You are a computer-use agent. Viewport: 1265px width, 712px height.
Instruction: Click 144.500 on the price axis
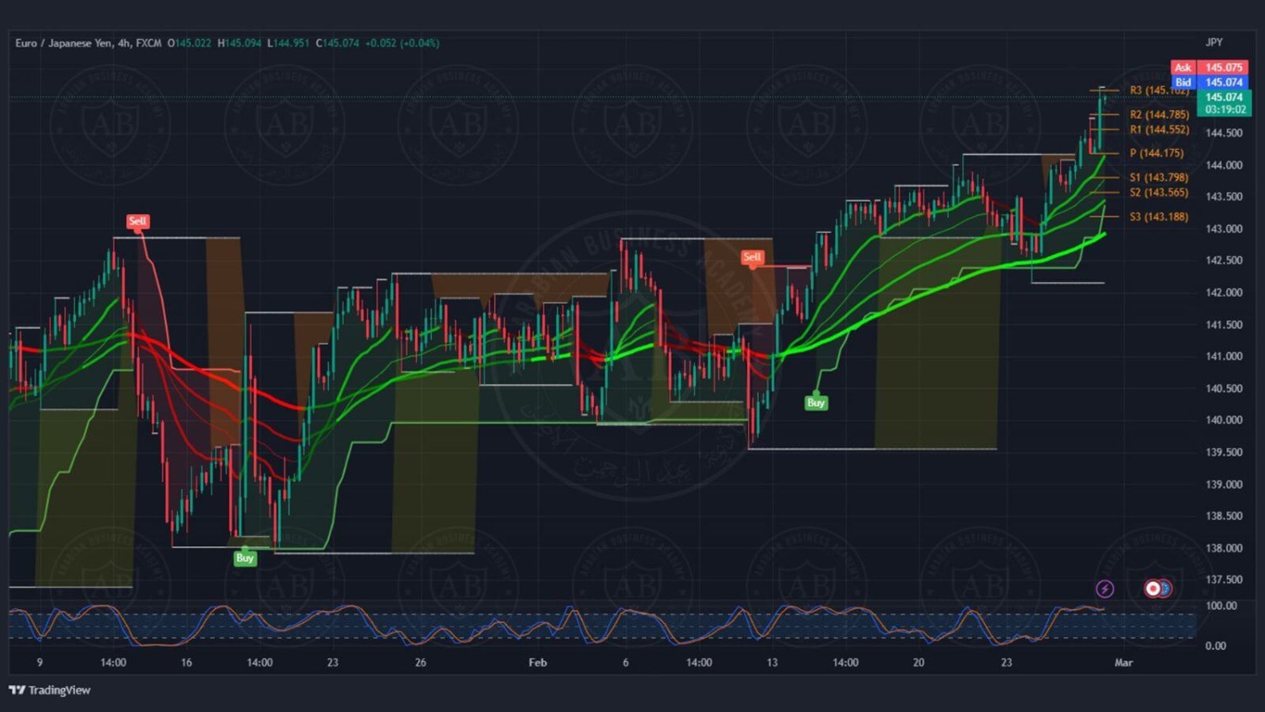coord(1224,132)
